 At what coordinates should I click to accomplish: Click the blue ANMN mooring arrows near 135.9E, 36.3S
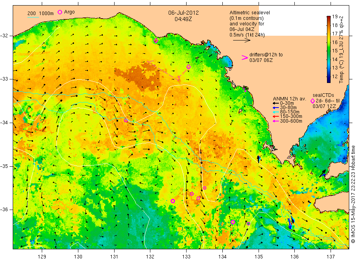(291, 223)
